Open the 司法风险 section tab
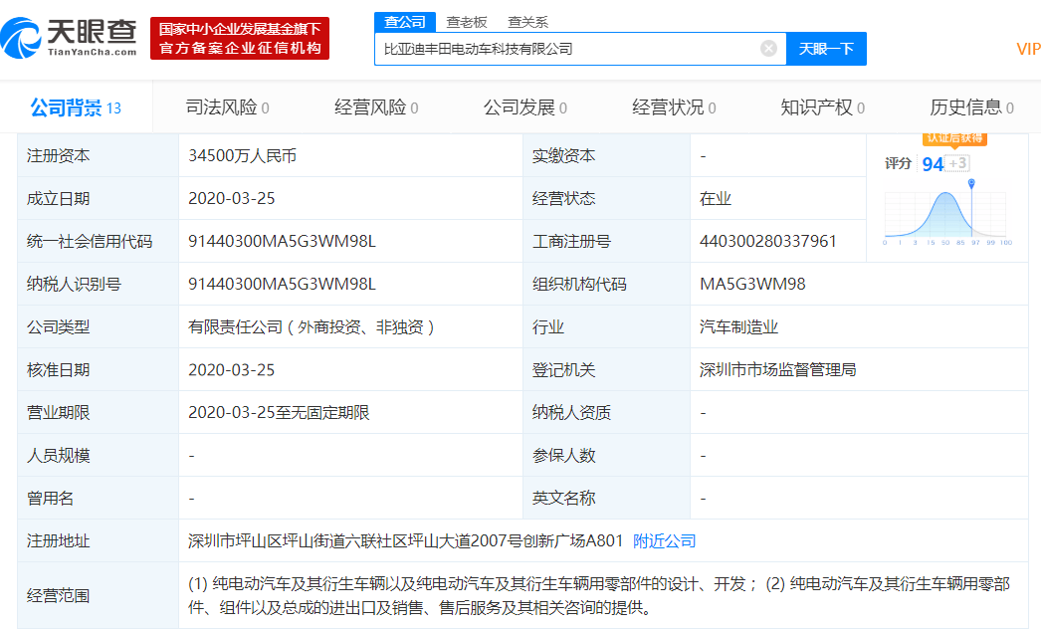 227,106
